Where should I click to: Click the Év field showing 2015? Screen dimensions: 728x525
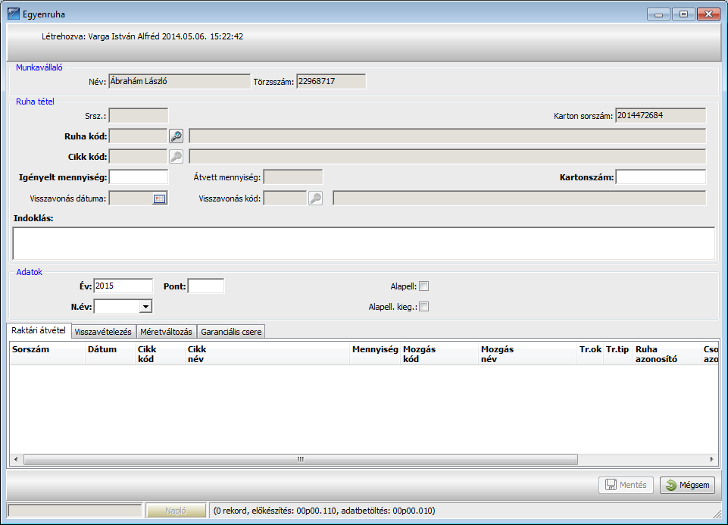123,286
